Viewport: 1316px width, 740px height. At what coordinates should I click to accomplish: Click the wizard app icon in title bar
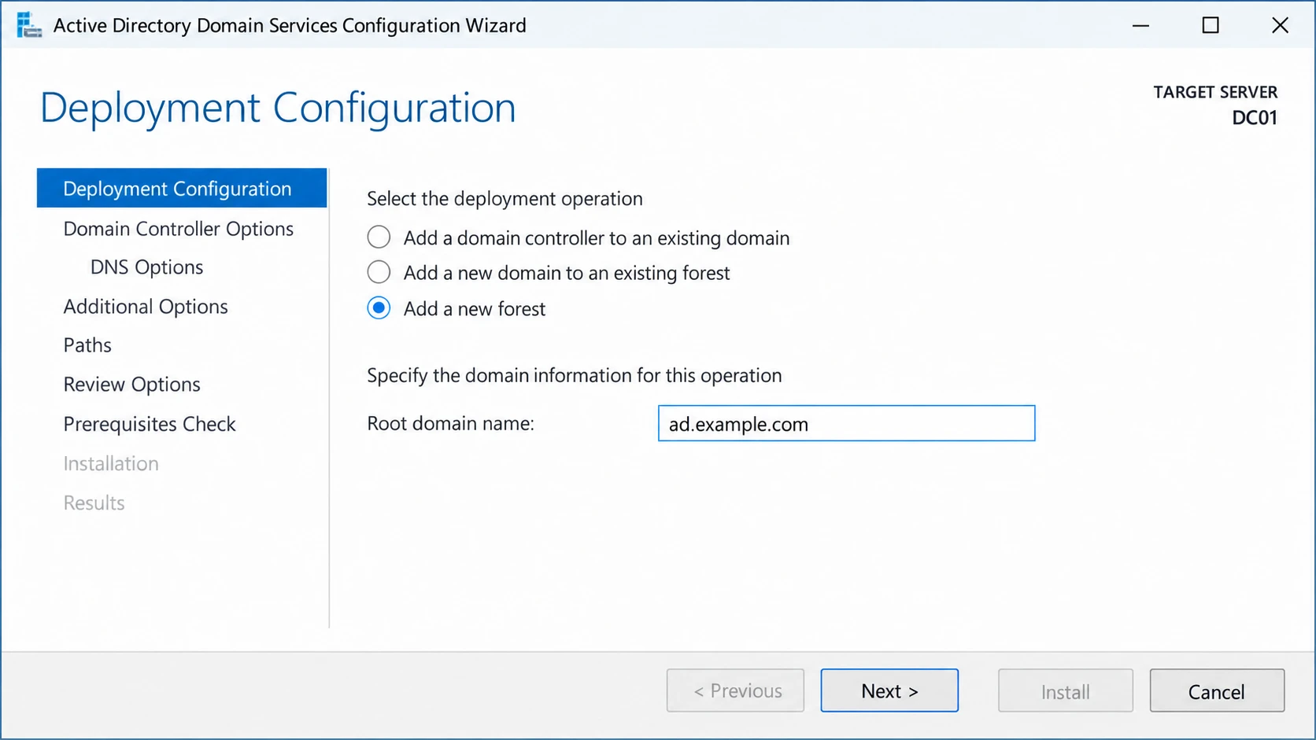[x=29, y=25]
